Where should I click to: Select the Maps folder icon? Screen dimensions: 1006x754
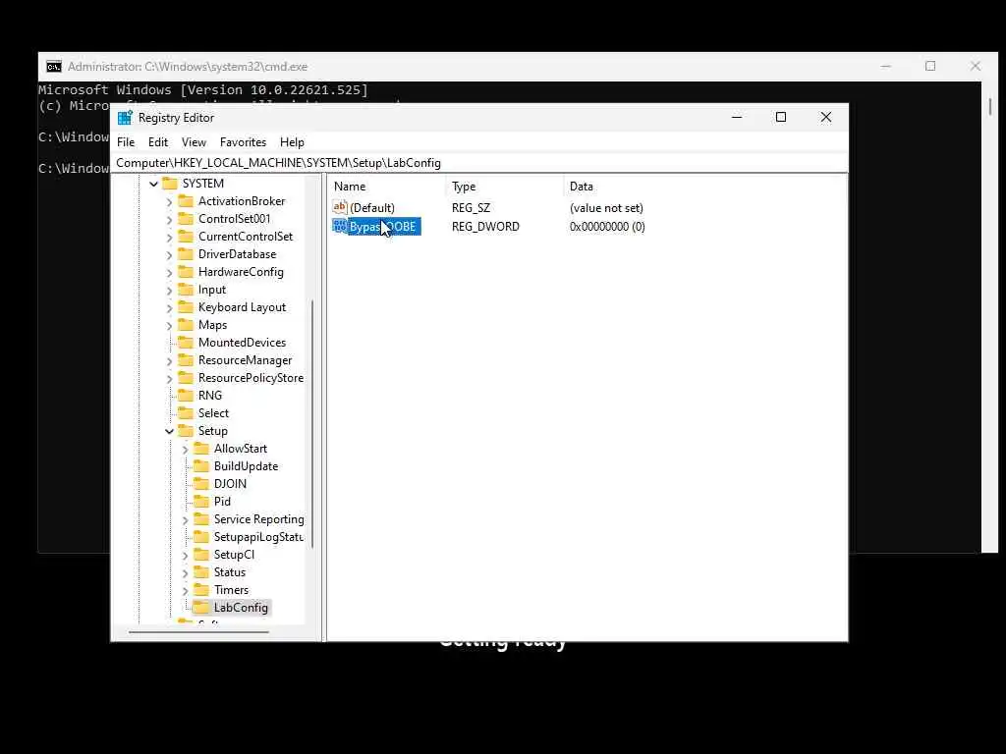[186, 325]
